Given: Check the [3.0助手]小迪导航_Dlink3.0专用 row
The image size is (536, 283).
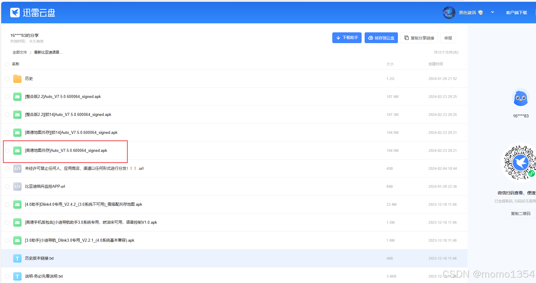Looking at the screenshot, I should click(x=7, y=240).
